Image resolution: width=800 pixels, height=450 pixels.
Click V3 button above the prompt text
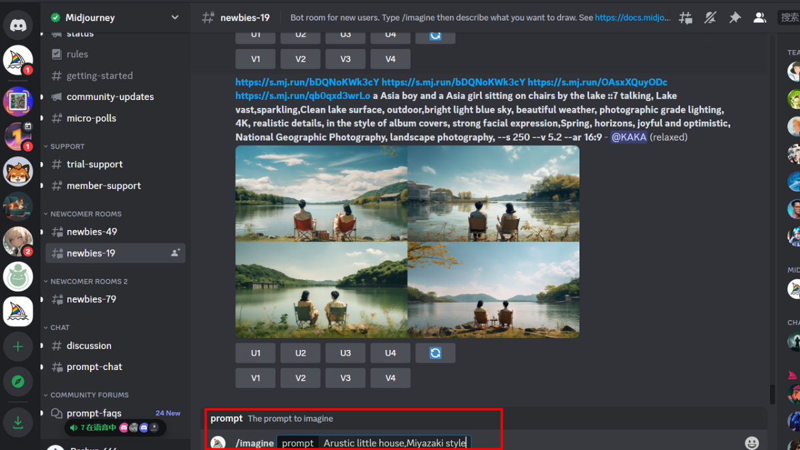click(345, 59)
